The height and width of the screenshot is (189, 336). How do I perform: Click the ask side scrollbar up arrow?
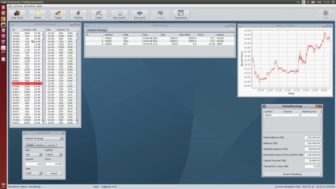tap(77, 33)
